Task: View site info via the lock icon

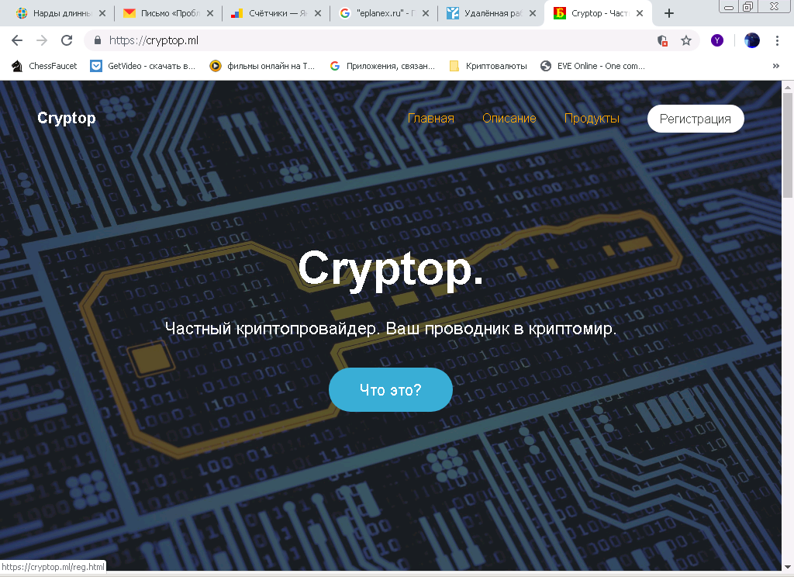Action: tap(98, 40)
